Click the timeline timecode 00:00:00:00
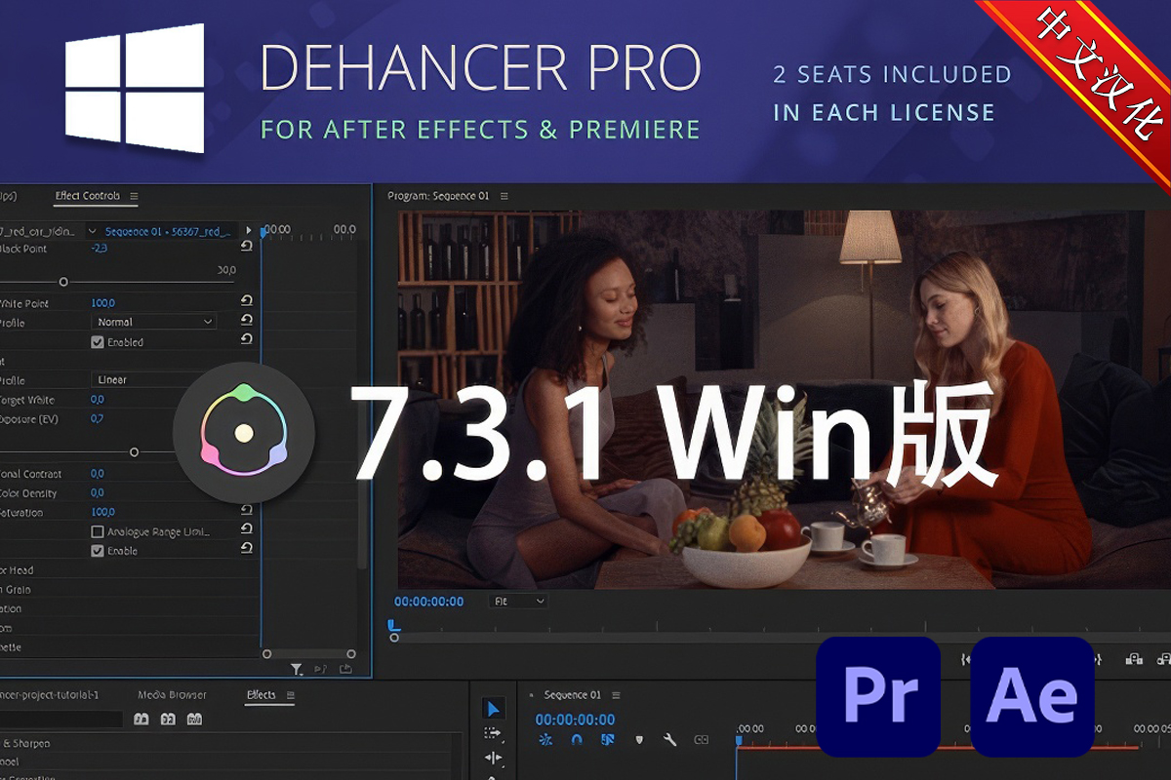This screenshot has height=780, width=1171. click(576, 720)
